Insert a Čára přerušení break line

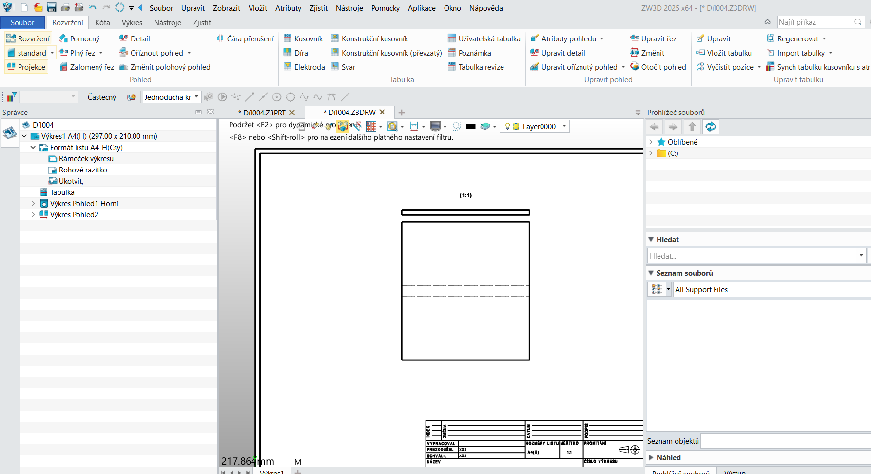(x=245, y=38)
